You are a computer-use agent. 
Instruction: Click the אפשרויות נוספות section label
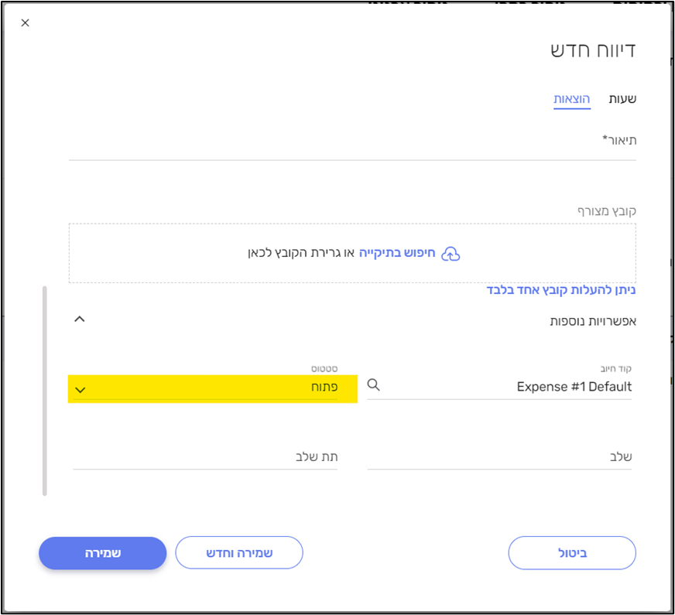pos(593,320)
